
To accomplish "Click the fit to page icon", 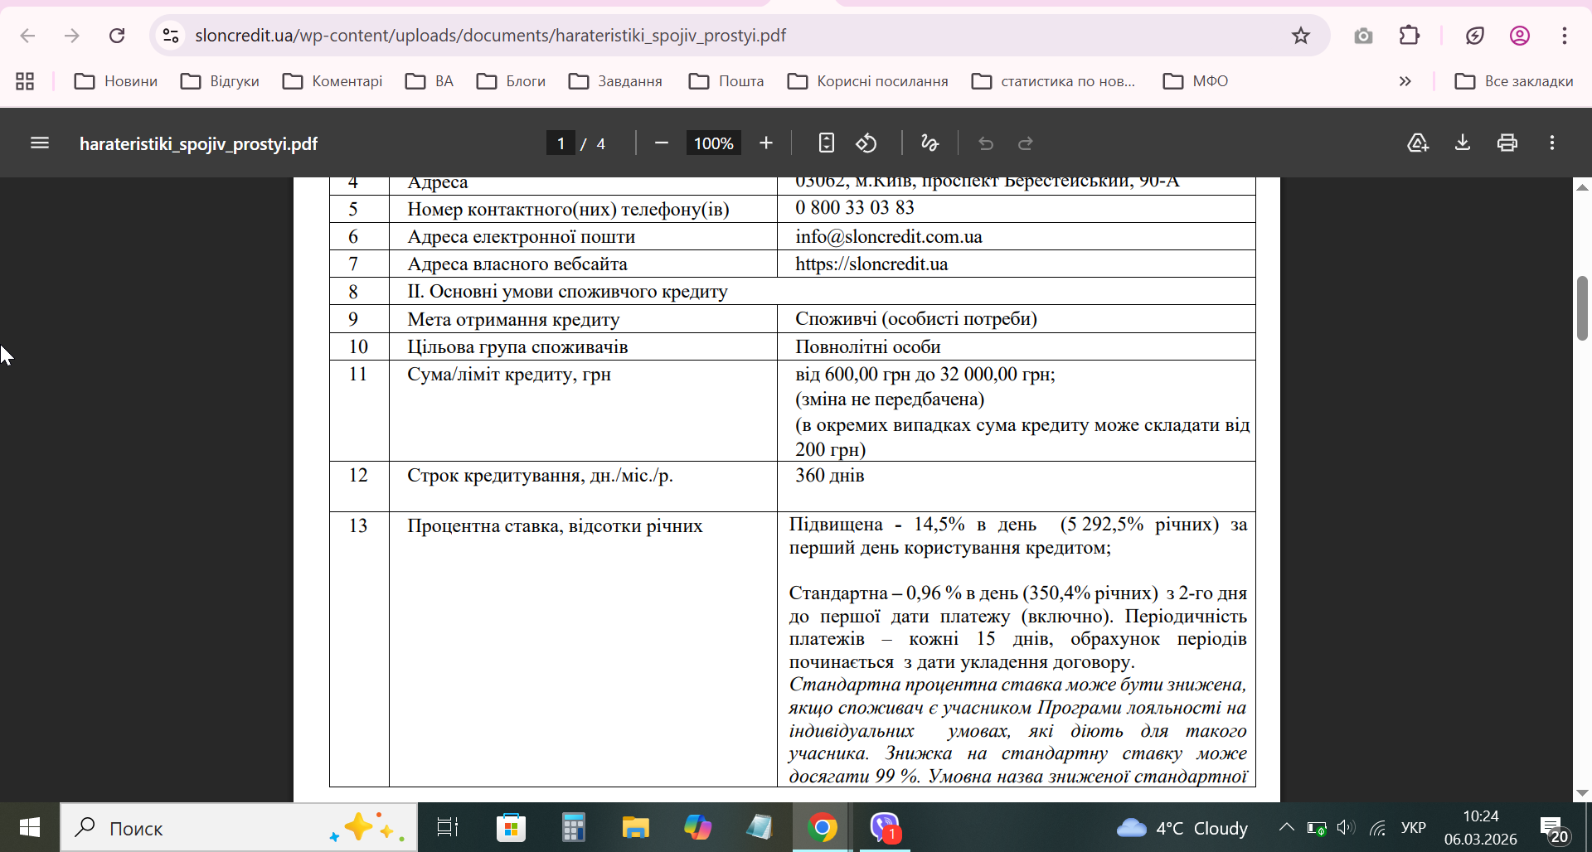I will [826, 143].
